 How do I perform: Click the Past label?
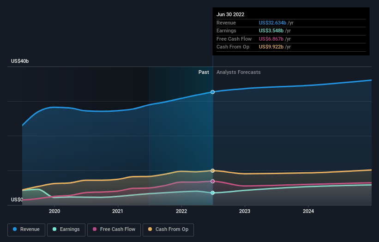tap(204, 73)
